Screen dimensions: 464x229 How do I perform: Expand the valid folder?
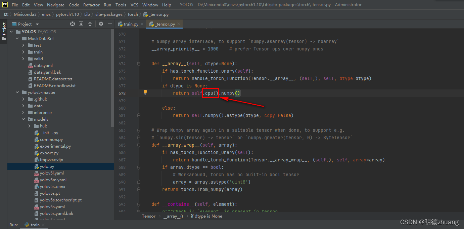click(x=23, y=59)
